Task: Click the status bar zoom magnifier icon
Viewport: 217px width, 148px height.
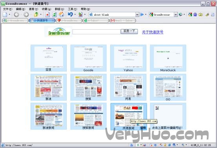Action: point(183,145)
